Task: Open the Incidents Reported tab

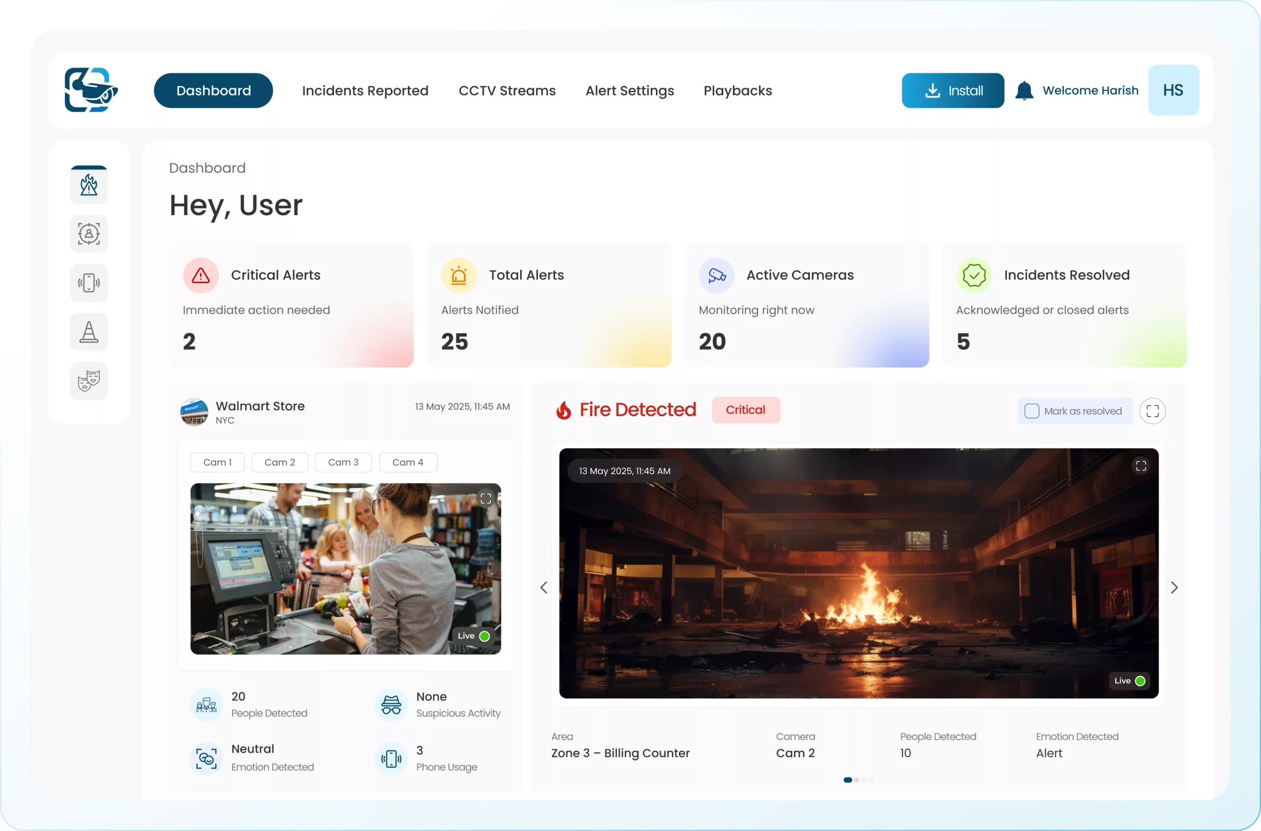Action: pos(365,91)
